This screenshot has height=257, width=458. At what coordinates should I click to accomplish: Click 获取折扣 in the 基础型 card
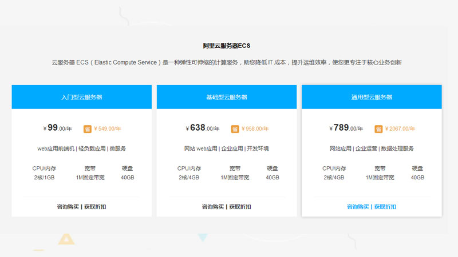tap(240, 207)
